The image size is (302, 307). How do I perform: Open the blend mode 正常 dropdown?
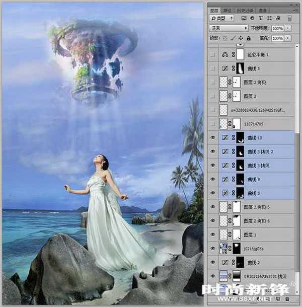(x=229, y=28)
